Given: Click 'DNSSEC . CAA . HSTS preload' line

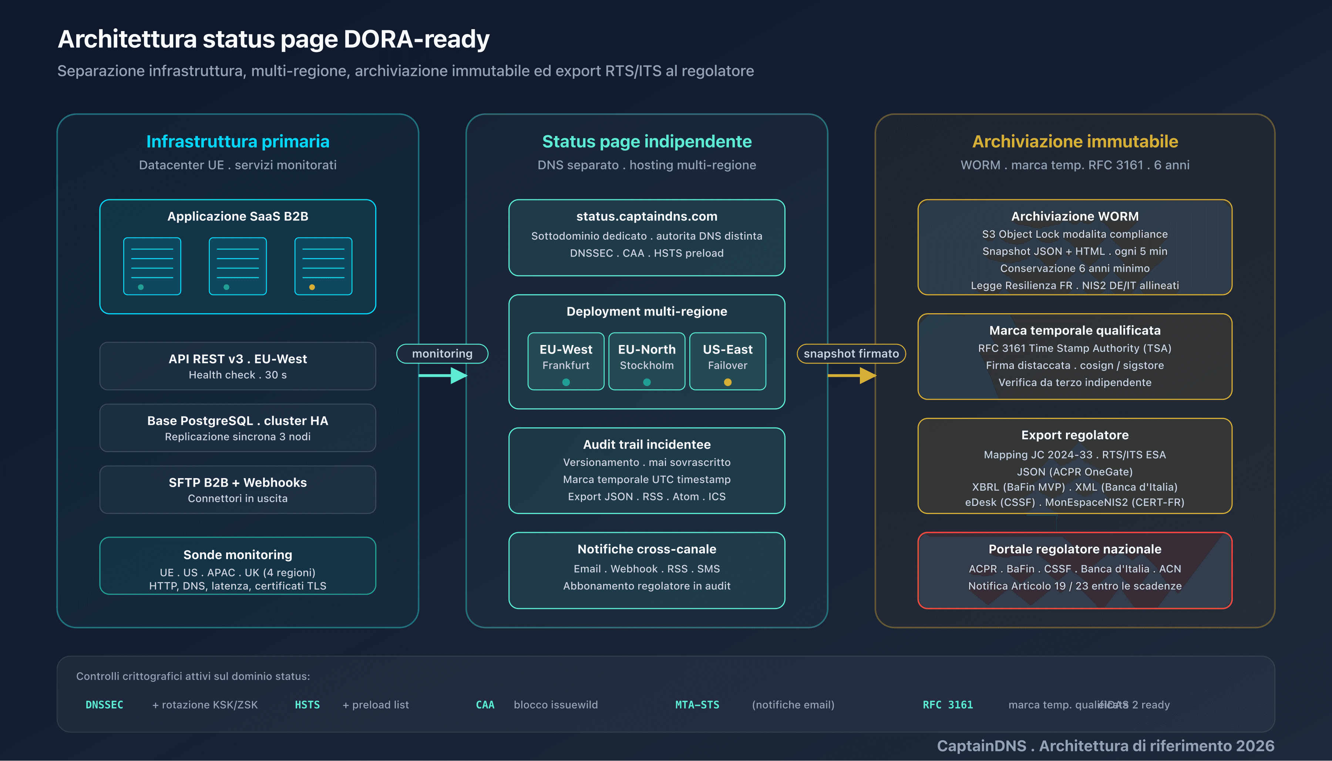Looking at the screenshot, I should pyautogui.click(x=647, y=253).
